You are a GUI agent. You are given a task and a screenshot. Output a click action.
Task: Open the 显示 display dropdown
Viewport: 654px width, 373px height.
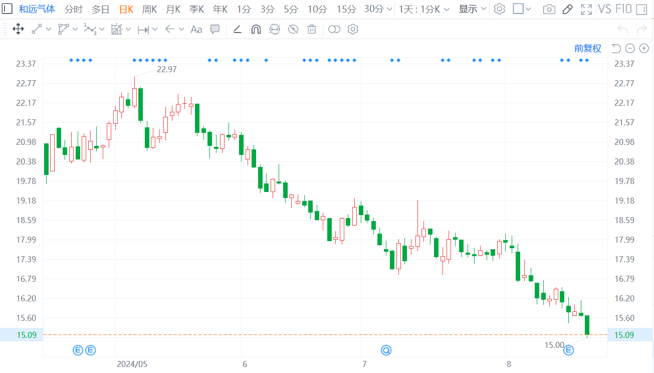(x=473, y=9)
